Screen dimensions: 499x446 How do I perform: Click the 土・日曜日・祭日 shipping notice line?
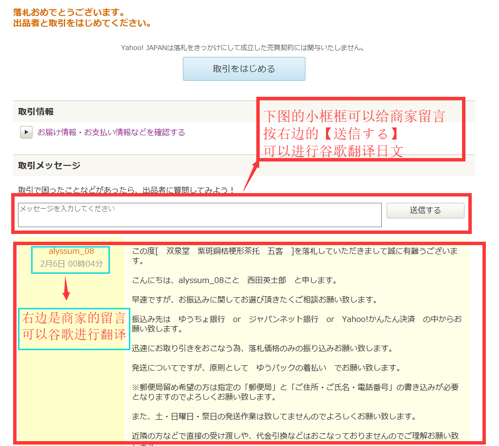[274, 416]
